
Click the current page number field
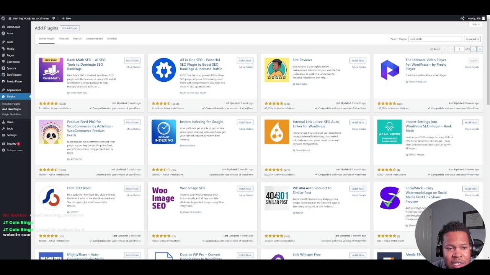(x=459, y=49)
